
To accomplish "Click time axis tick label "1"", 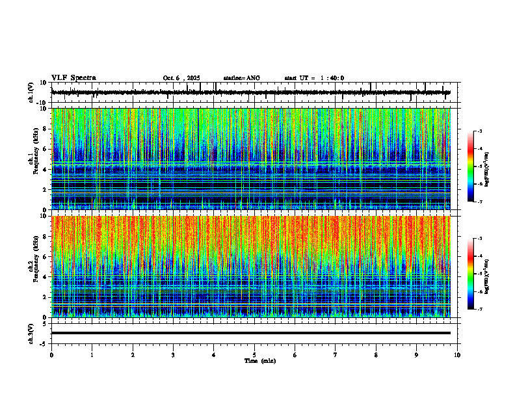I will 92,355.
